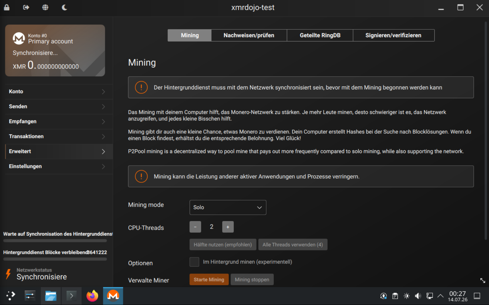
Task: Click the warning icon in performance notice
Action: click(141, 176)
